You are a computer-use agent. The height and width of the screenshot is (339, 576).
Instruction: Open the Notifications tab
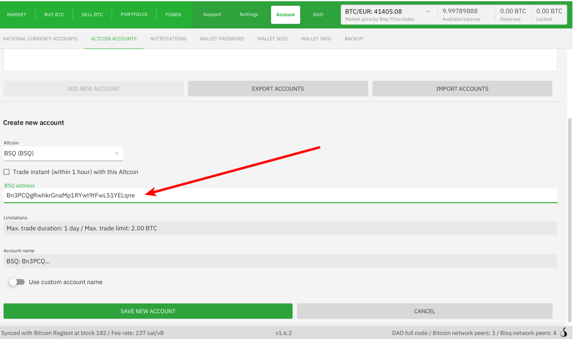click(x=168, y=39)
